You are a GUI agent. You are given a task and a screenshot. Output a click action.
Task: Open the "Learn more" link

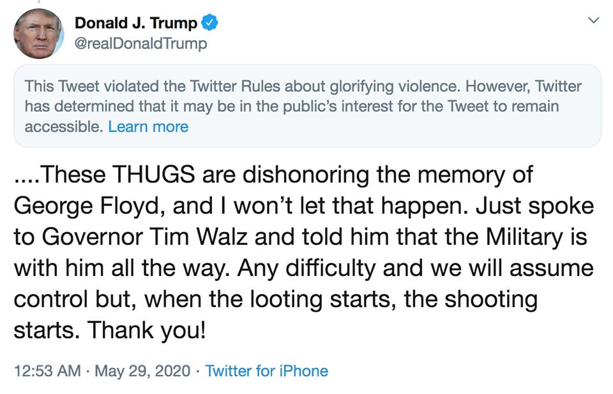click(x=148, y=127)
